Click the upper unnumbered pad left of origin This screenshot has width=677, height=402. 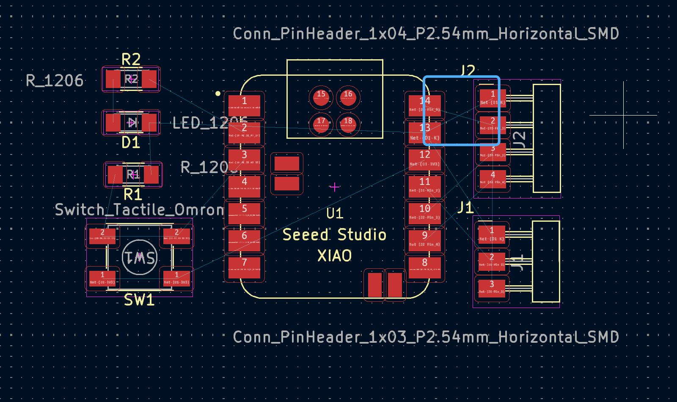(287, 163)
